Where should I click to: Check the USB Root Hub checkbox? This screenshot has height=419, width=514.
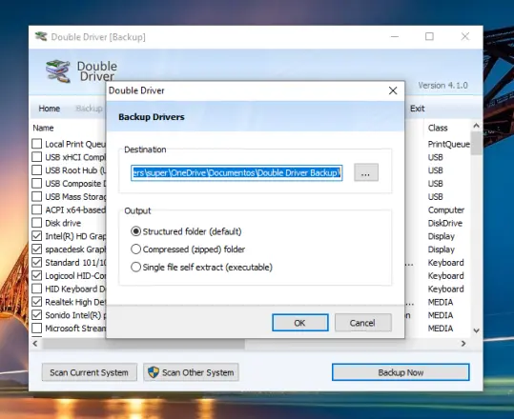point(36,170)
